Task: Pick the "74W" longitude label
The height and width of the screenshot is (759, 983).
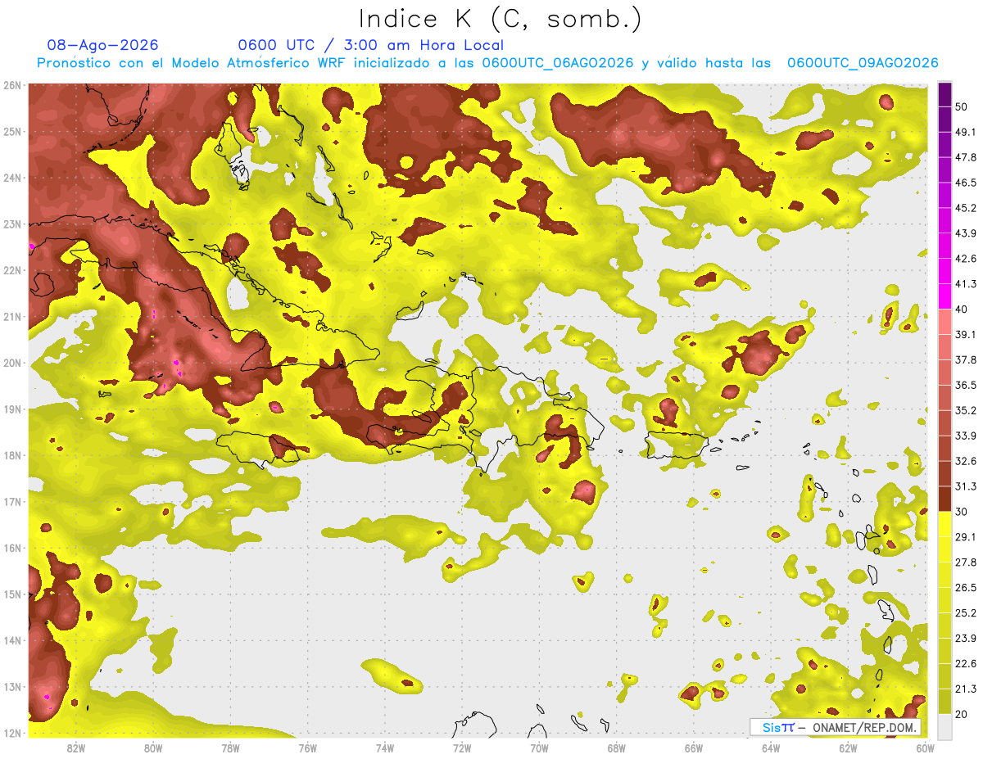Action: pos(385,748)
